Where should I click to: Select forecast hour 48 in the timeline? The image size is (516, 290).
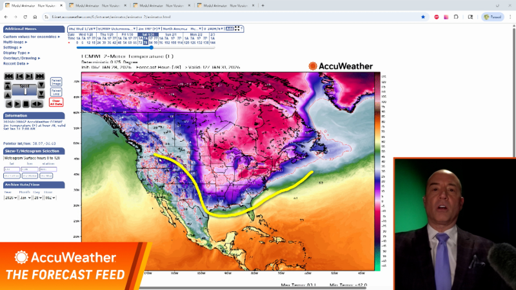click(120, 43)
